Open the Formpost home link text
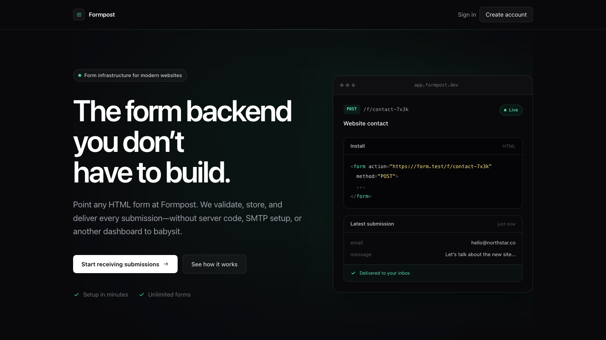The width and height of the screenshot is (606, 340). 102,15
